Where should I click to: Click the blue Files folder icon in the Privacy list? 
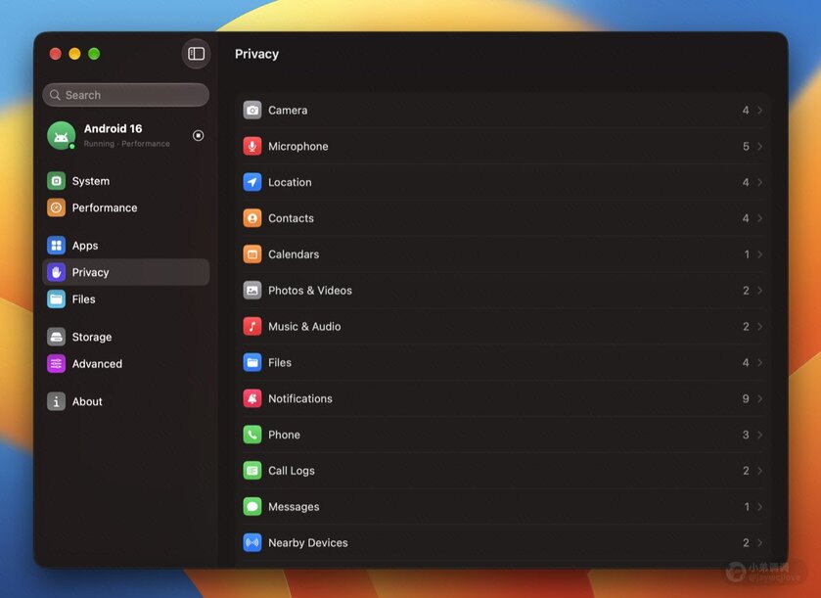click(x=252, y=362)
